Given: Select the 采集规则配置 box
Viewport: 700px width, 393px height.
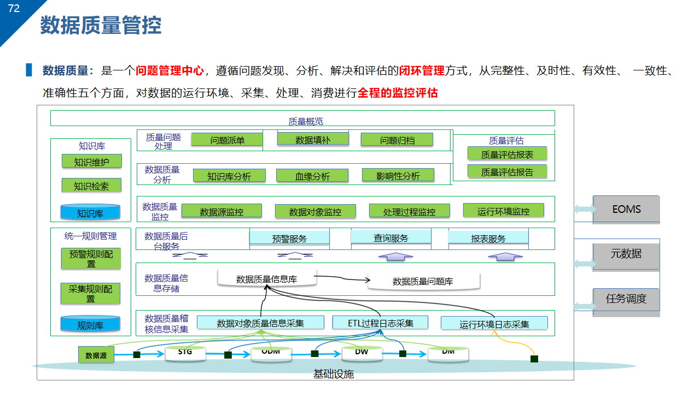Looking at the screenshot, I should click(91, 294).
